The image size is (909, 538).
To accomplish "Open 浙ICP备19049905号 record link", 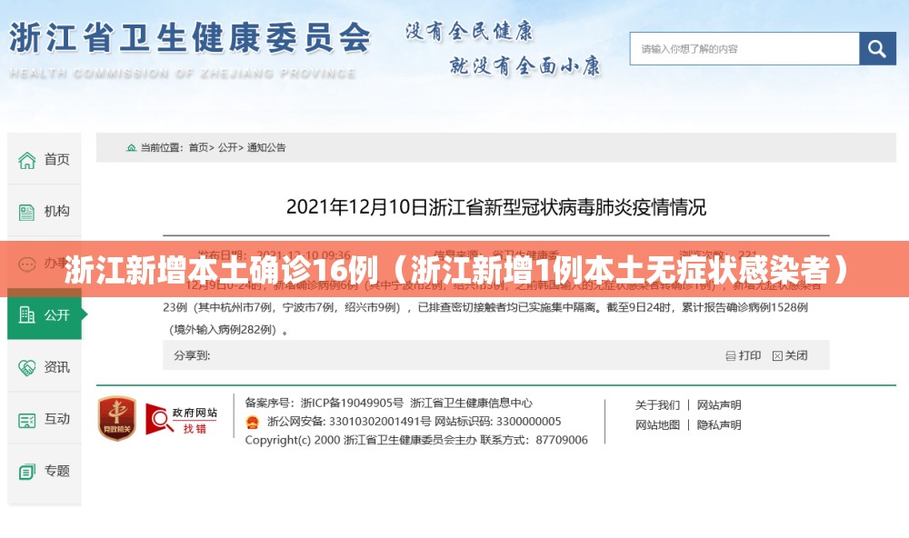I will tap(353, 403).
